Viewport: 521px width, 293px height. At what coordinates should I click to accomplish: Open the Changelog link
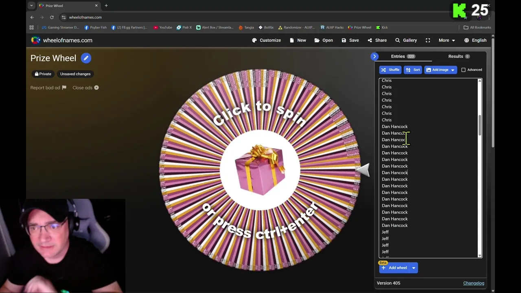tap(473, 283)
